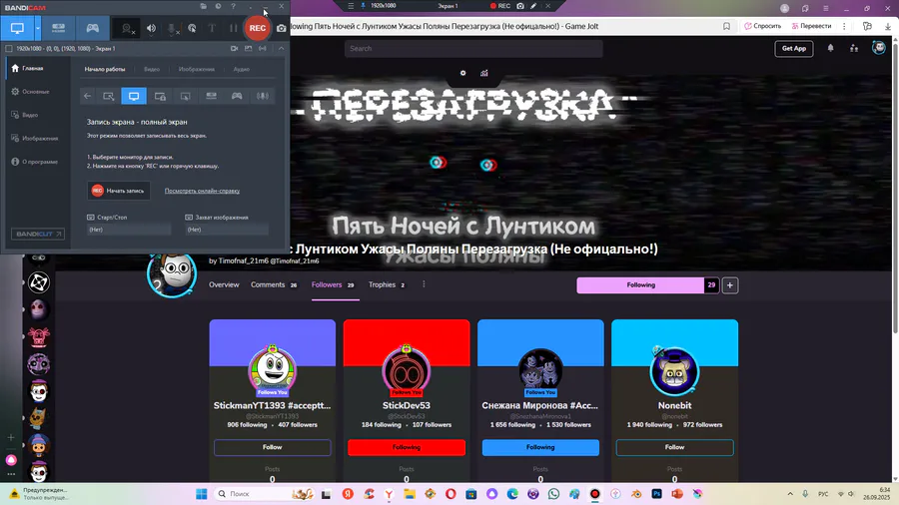The image size is (899, 505).
Task: Select HDMI device recording mode in top toolbar
Action: (x=59, y=28)
